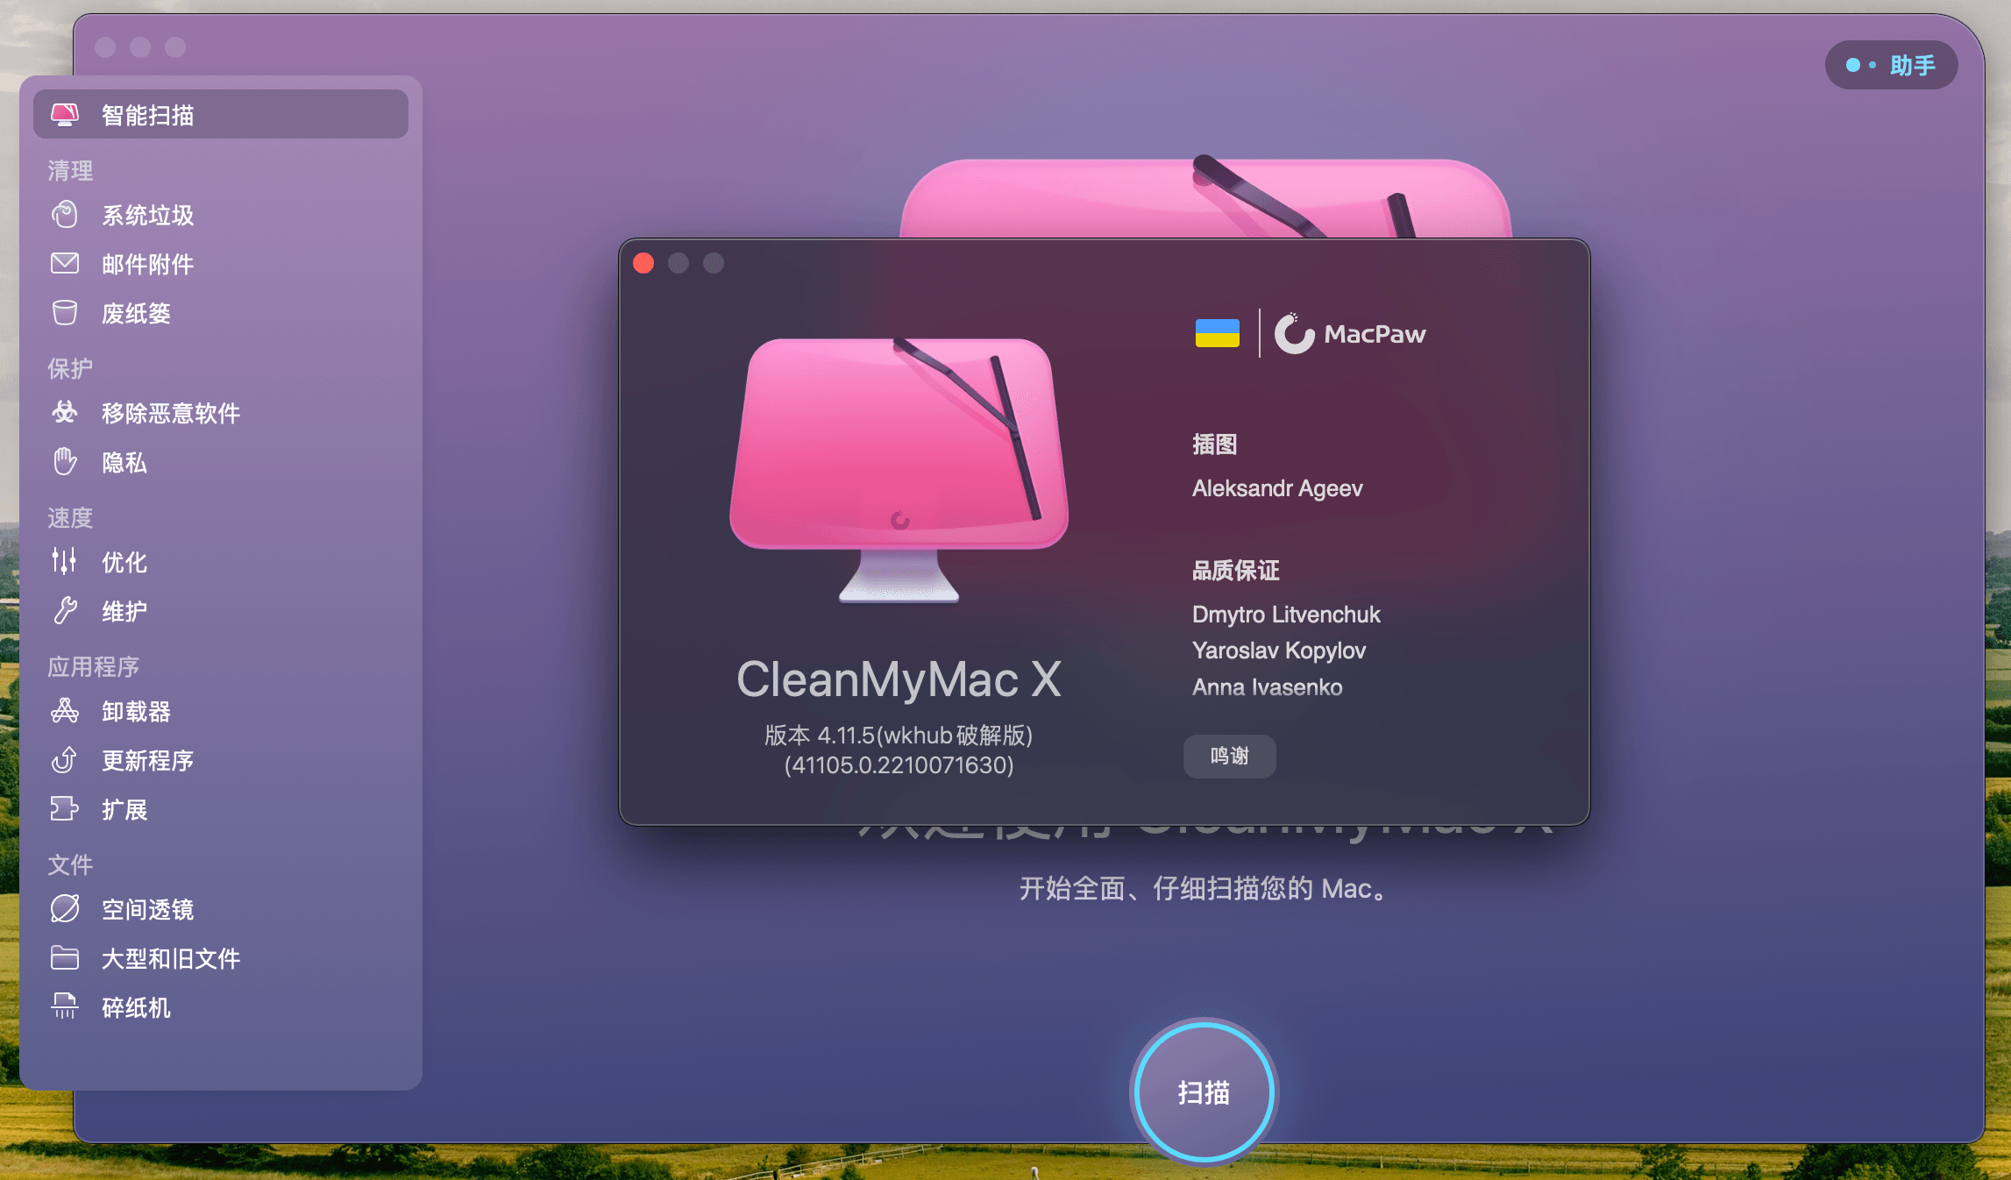Open 移除恶意软件 in the sidebar

221,413
